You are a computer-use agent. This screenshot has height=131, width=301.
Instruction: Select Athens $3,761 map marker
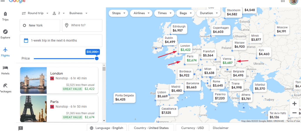(x=246, y=97)
